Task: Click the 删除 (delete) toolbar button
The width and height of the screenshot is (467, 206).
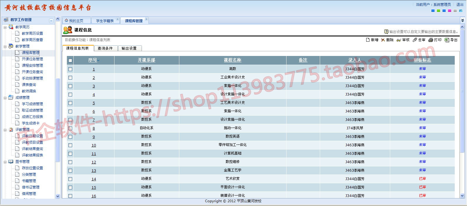Action: point(387,40)
